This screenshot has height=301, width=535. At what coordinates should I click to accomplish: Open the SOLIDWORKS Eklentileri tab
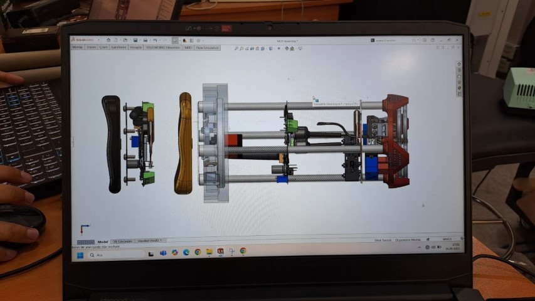(x=162, y=47)
